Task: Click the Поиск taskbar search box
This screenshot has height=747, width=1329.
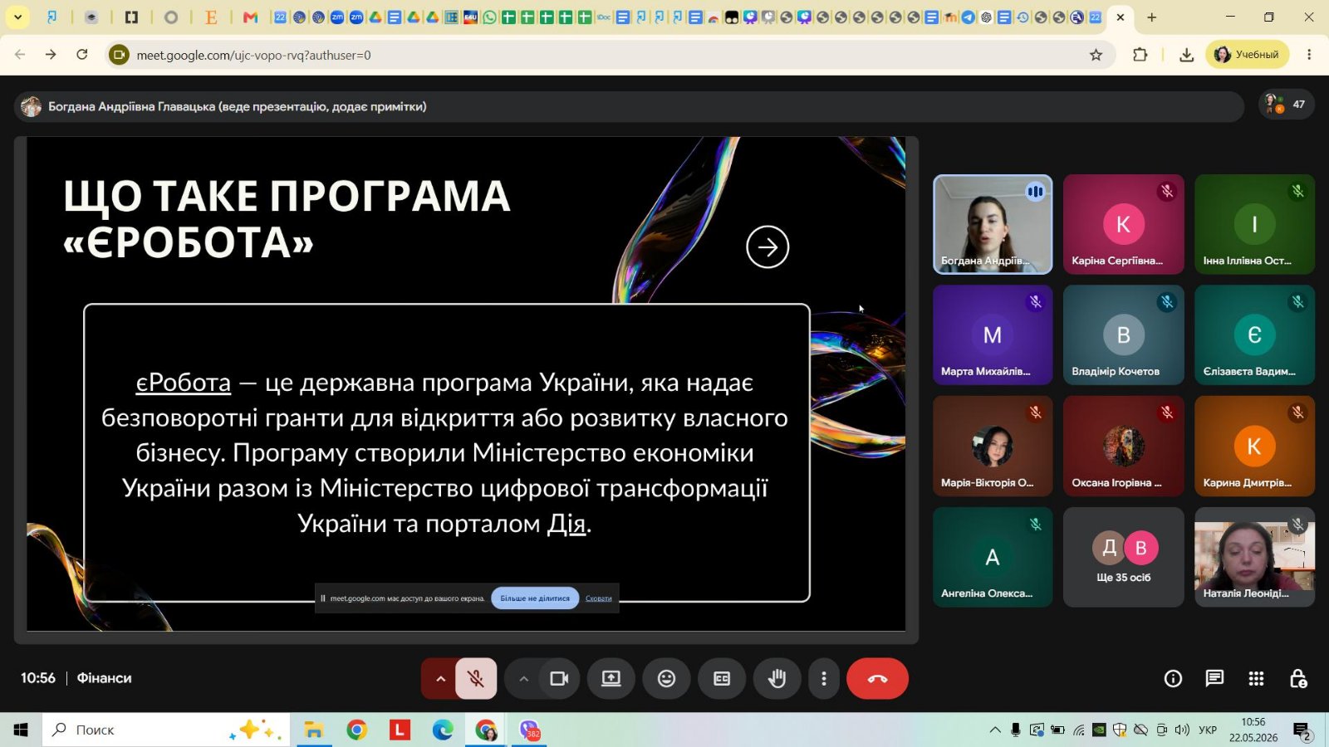Action: click(x=166, y=730)
